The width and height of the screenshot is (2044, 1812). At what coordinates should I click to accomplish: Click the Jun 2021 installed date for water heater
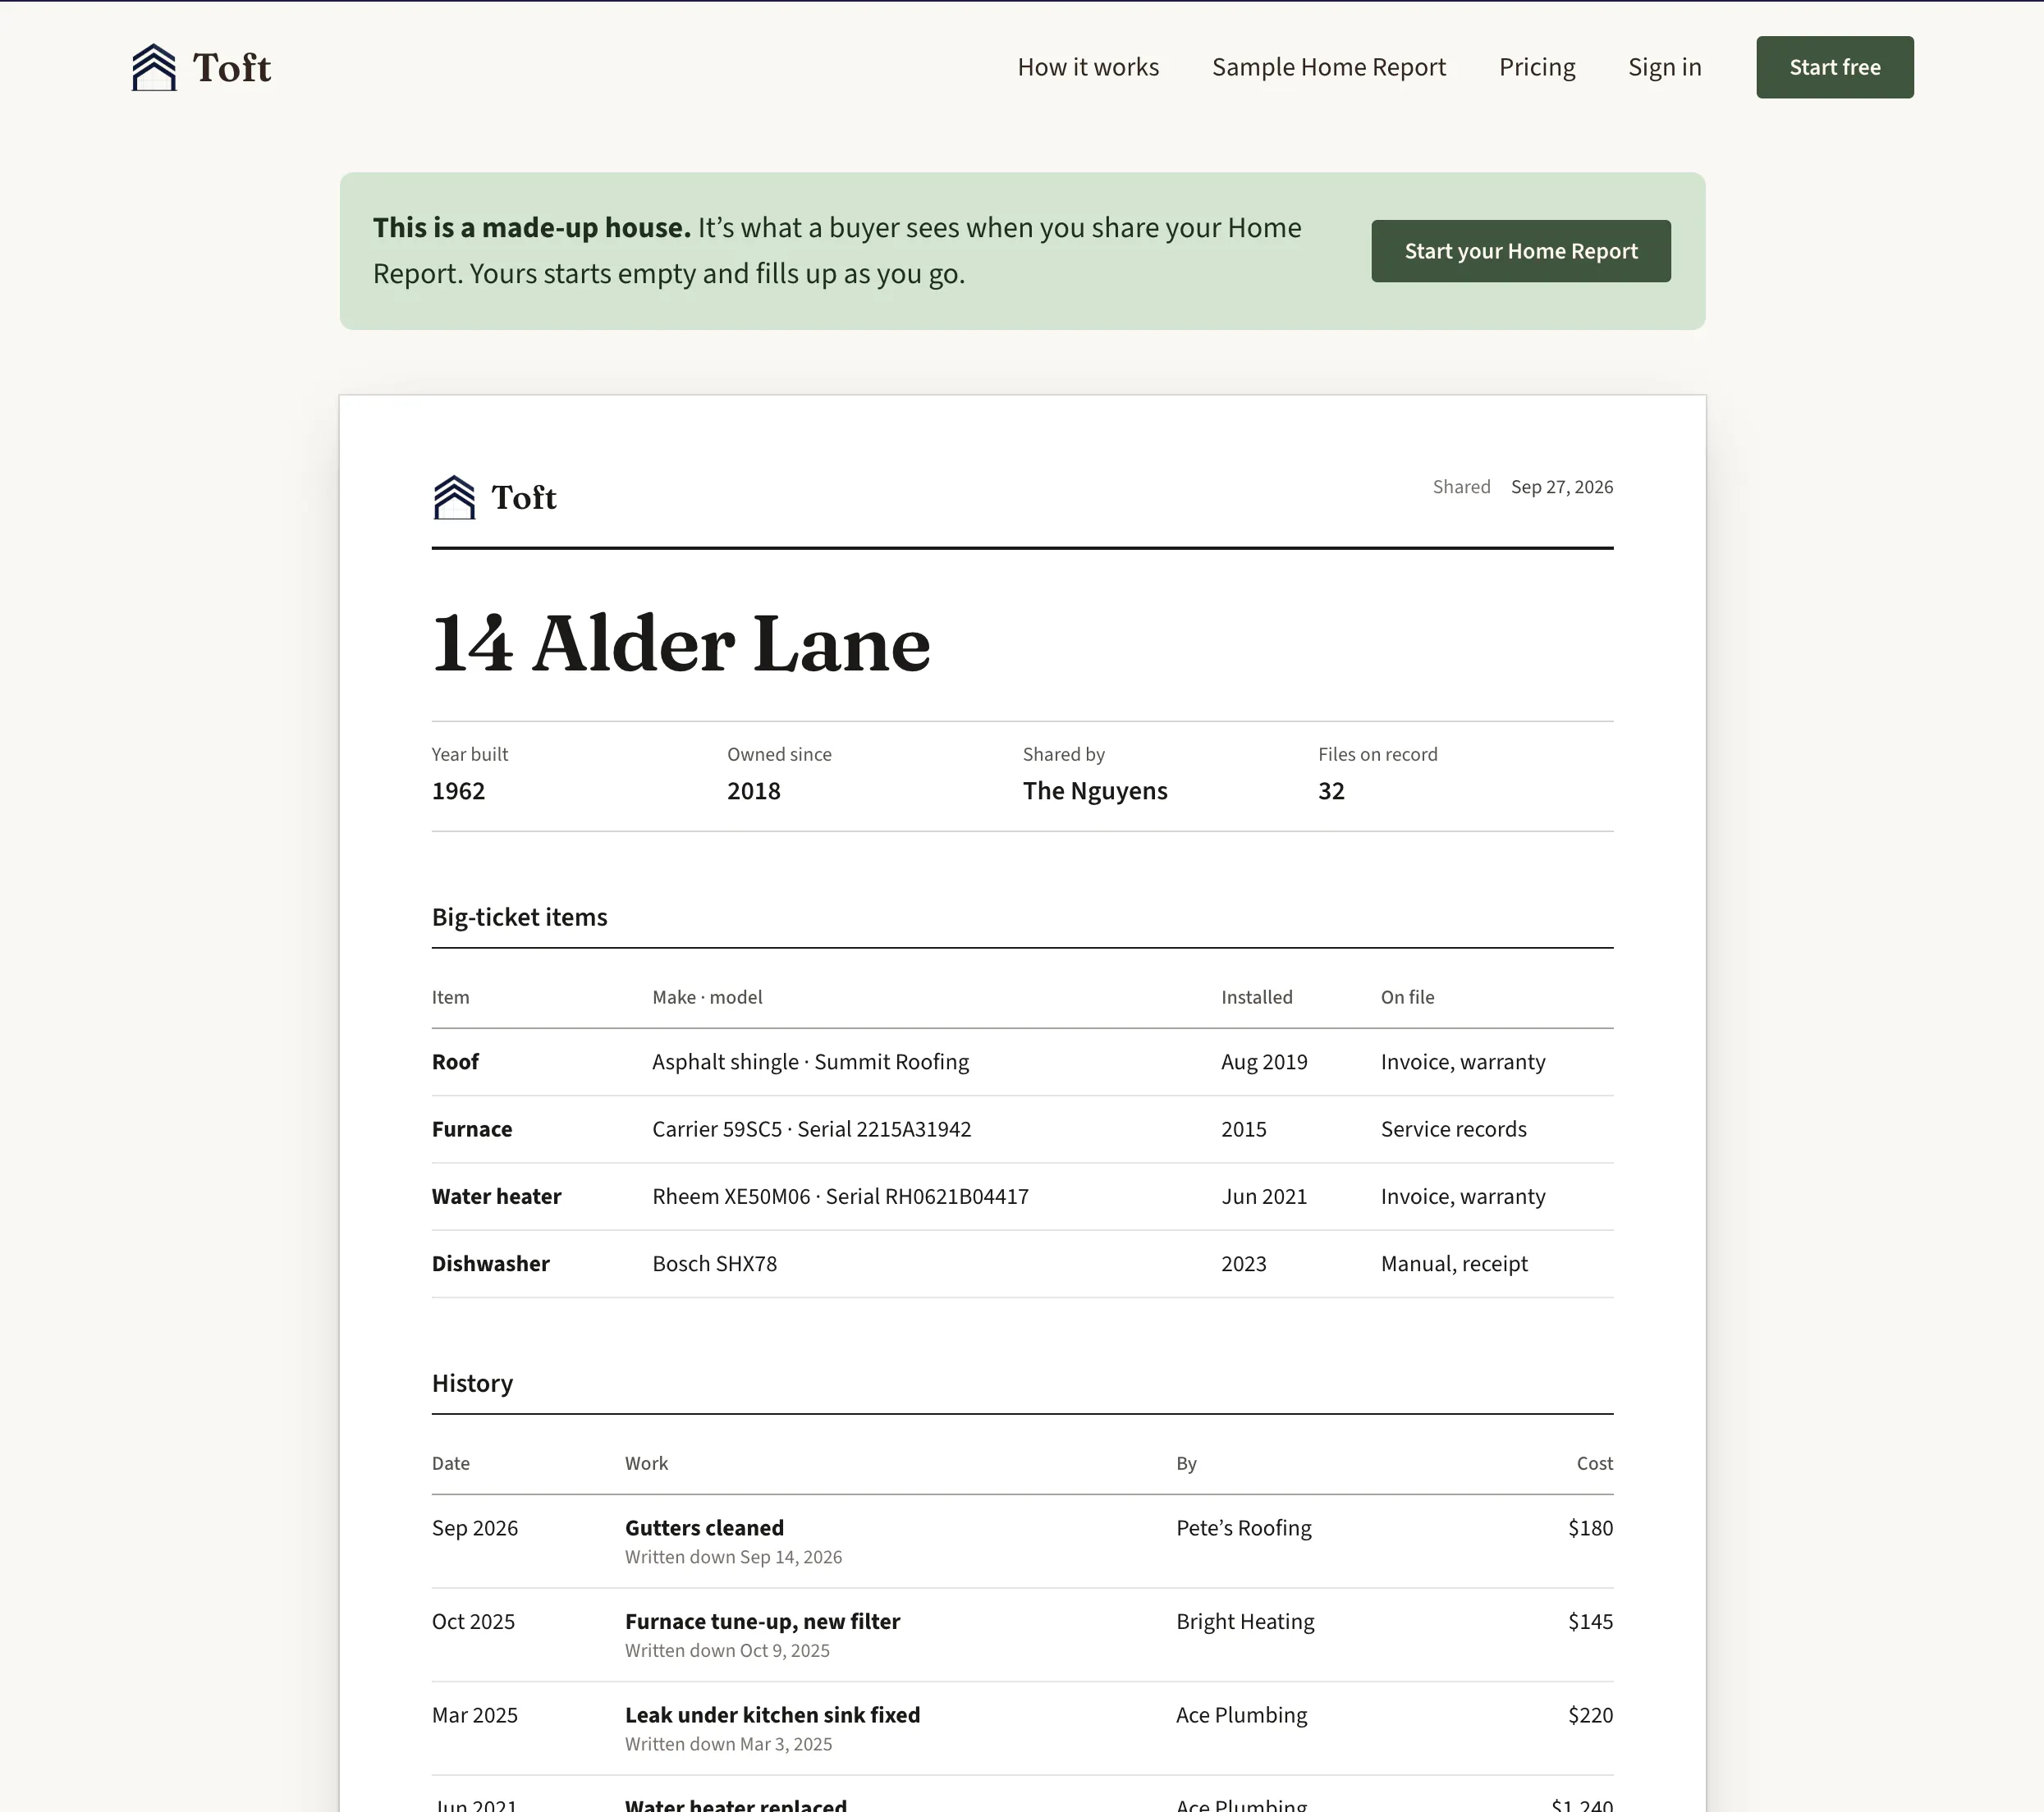tap(1264, 1196)
